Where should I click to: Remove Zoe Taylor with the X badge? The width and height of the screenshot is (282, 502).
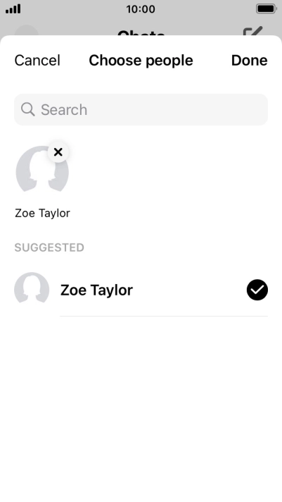click(58, 152)
